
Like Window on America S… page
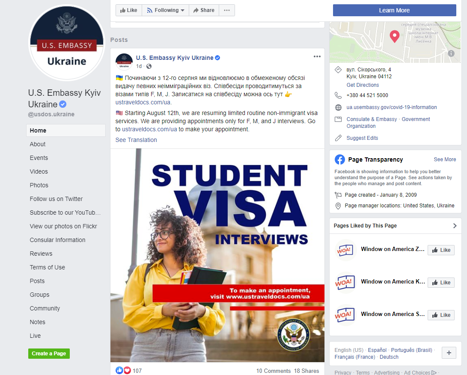point(441,315)
